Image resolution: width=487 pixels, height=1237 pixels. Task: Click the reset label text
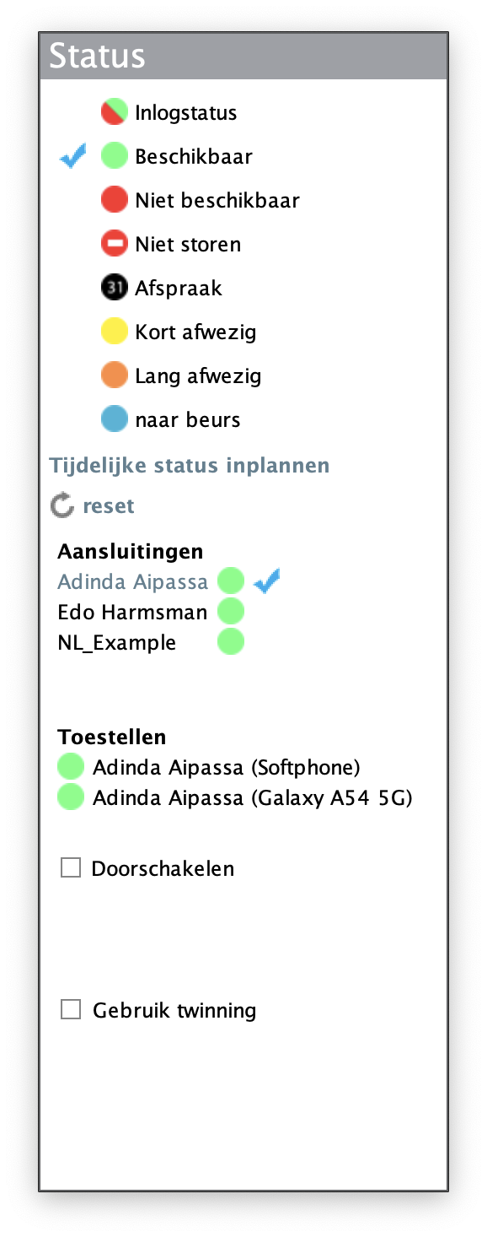[108, 505]
